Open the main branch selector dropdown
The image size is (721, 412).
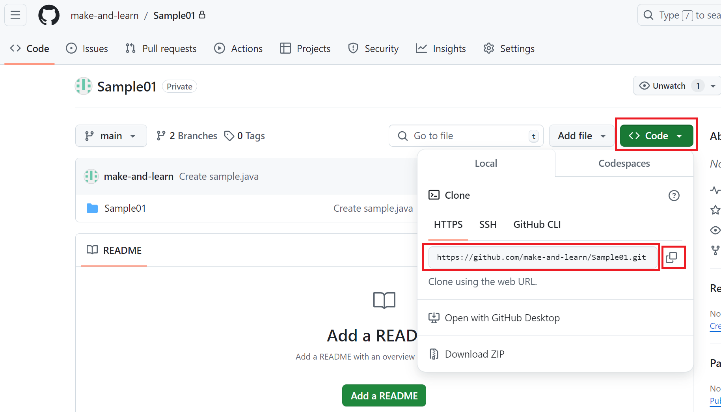(111, 136)
